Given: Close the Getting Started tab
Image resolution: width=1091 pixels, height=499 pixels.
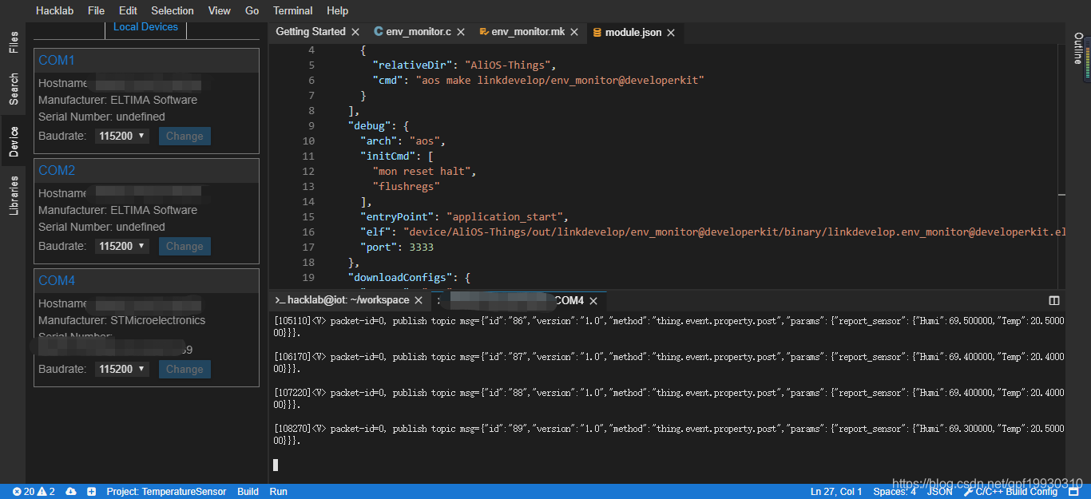Looking at the screenshot, I should (355, 32).
